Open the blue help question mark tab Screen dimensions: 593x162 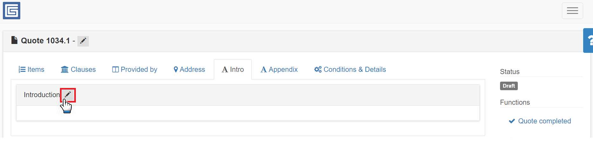pos(588,40)
